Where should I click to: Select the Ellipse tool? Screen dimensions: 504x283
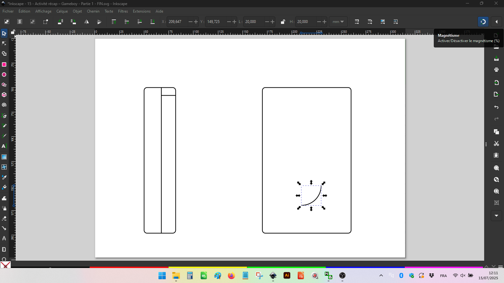(x=4, y=75)
